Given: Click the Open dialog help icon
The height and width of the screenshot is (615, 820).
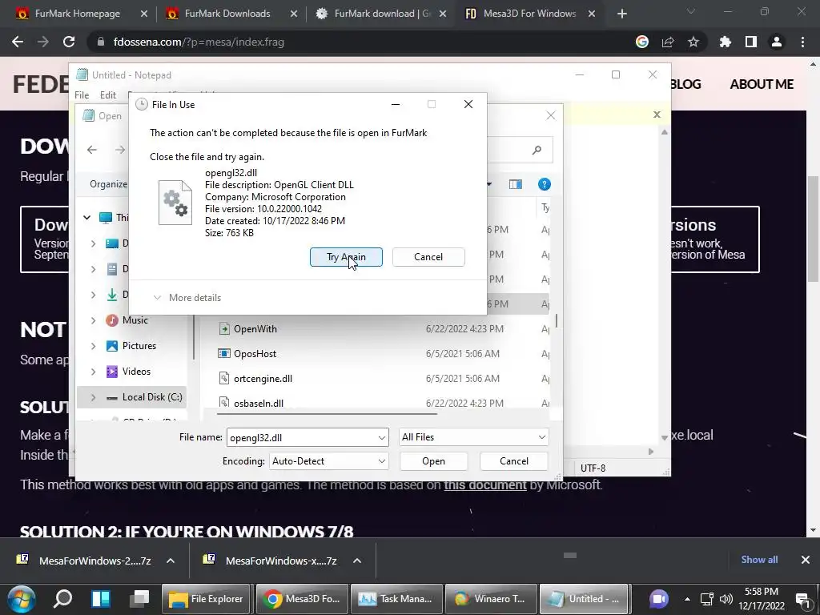Looking at the screenshot, I should pyautogui.click(x=544, y=184).
